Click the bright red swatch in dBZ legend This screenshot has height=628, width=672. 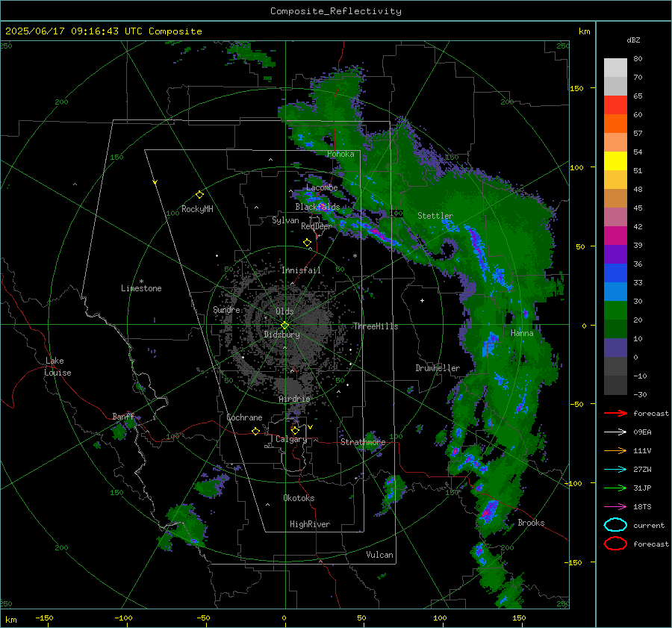615,105
